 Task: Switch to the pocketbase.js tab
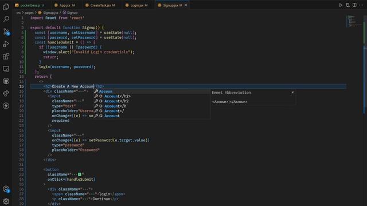[x=30, y=5]
